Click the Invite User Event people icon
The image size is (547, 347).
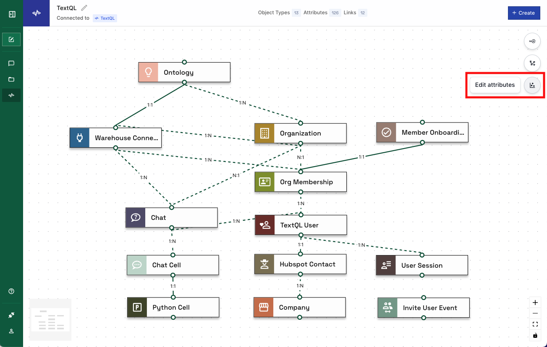pyautogui.click(x=387, y=308)
